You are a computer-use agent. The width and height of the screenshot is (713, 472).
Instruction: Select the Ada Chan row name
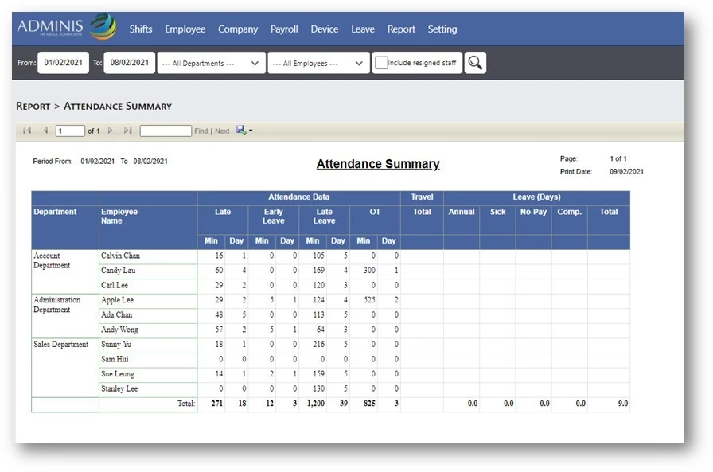point(116,314)
